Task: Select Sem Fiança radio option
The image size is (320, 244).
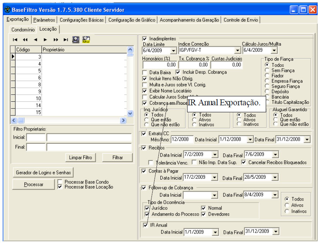Action: coord(267,70)
